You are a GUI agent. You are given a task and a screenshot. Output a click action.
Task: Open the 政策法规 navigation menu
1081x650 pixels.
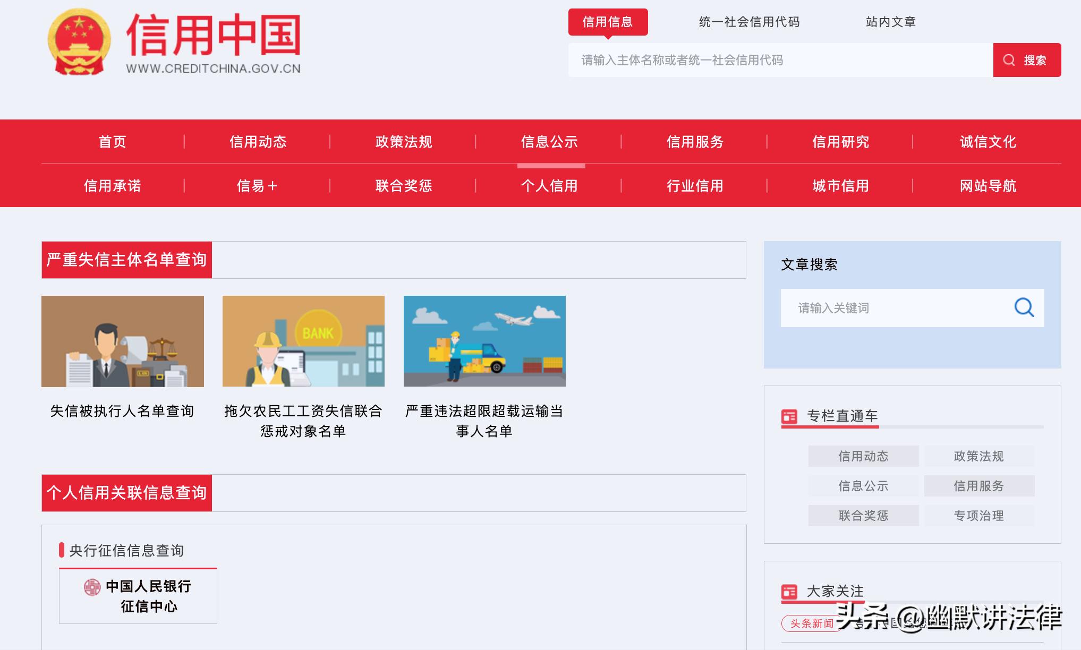click(403, 142)
